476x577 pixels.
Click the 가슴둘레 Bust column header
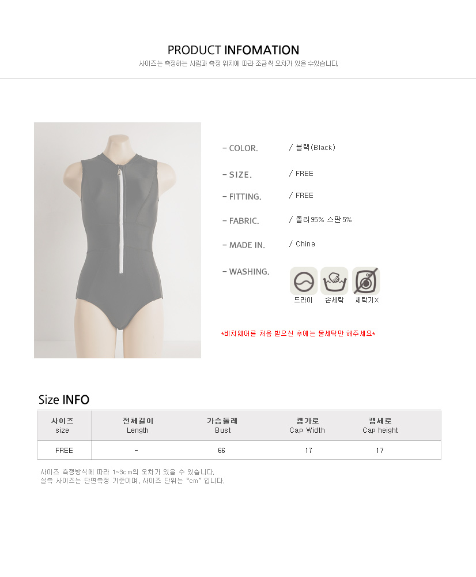coord(222,425)
